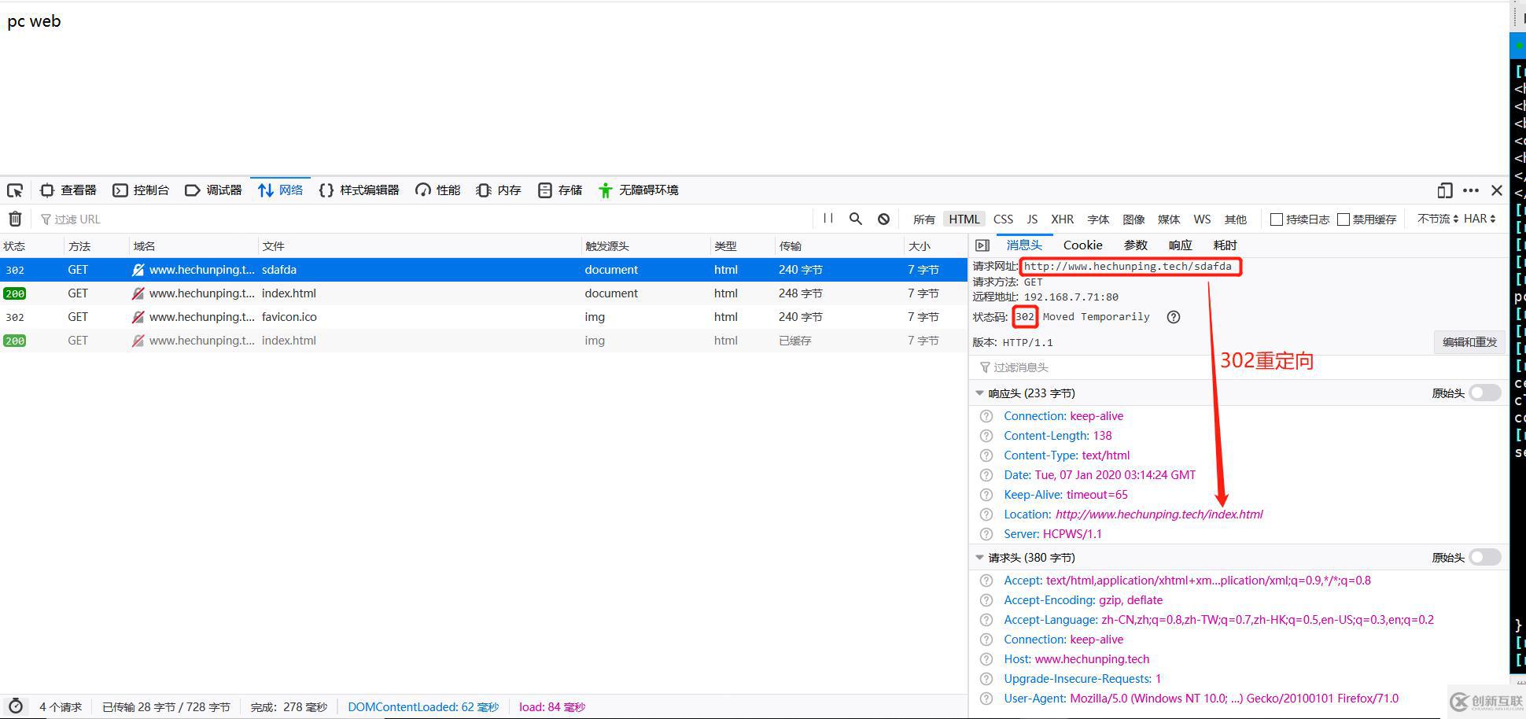Image resolution: width=1526 pixels, height=719 pixels.
Task: Open request blocking icon
Action: point(883,219)
